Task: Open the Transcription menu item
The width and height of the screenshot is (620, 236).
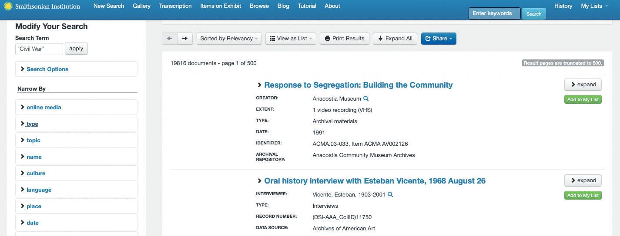Action: pyautogui.click(x=175, y=6)
